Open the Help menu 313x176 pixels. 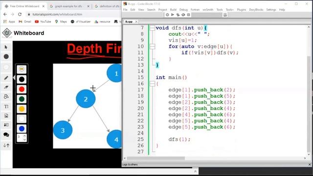coord(282,10)
